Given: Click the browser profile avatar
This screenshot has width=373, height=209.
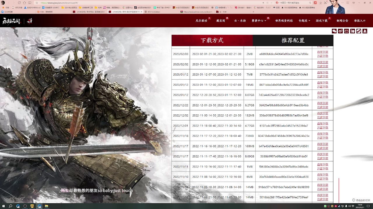Looking at the screenshot, I should (x=3, y=3).
